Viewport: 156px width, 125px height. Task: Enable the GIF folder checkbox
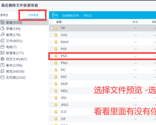click(x=52, y=119)
